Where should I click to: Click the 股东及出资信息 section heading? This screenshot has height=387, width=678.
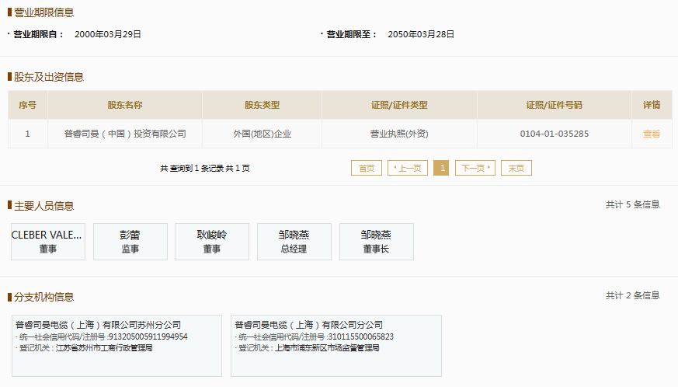point(49,77)
